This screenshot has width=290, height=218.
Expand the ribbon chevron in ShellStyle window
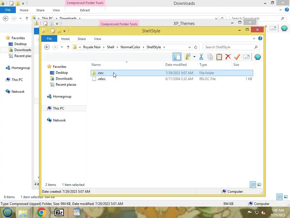pos(254,39)
